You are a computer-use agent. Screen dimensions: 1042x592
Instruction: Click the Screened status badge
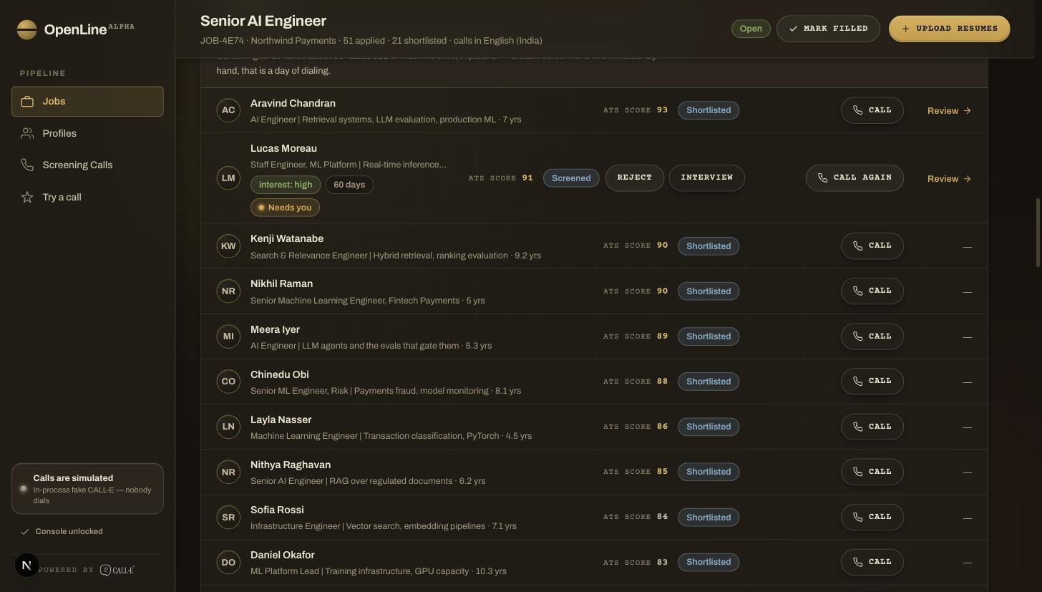coord(571,178)
